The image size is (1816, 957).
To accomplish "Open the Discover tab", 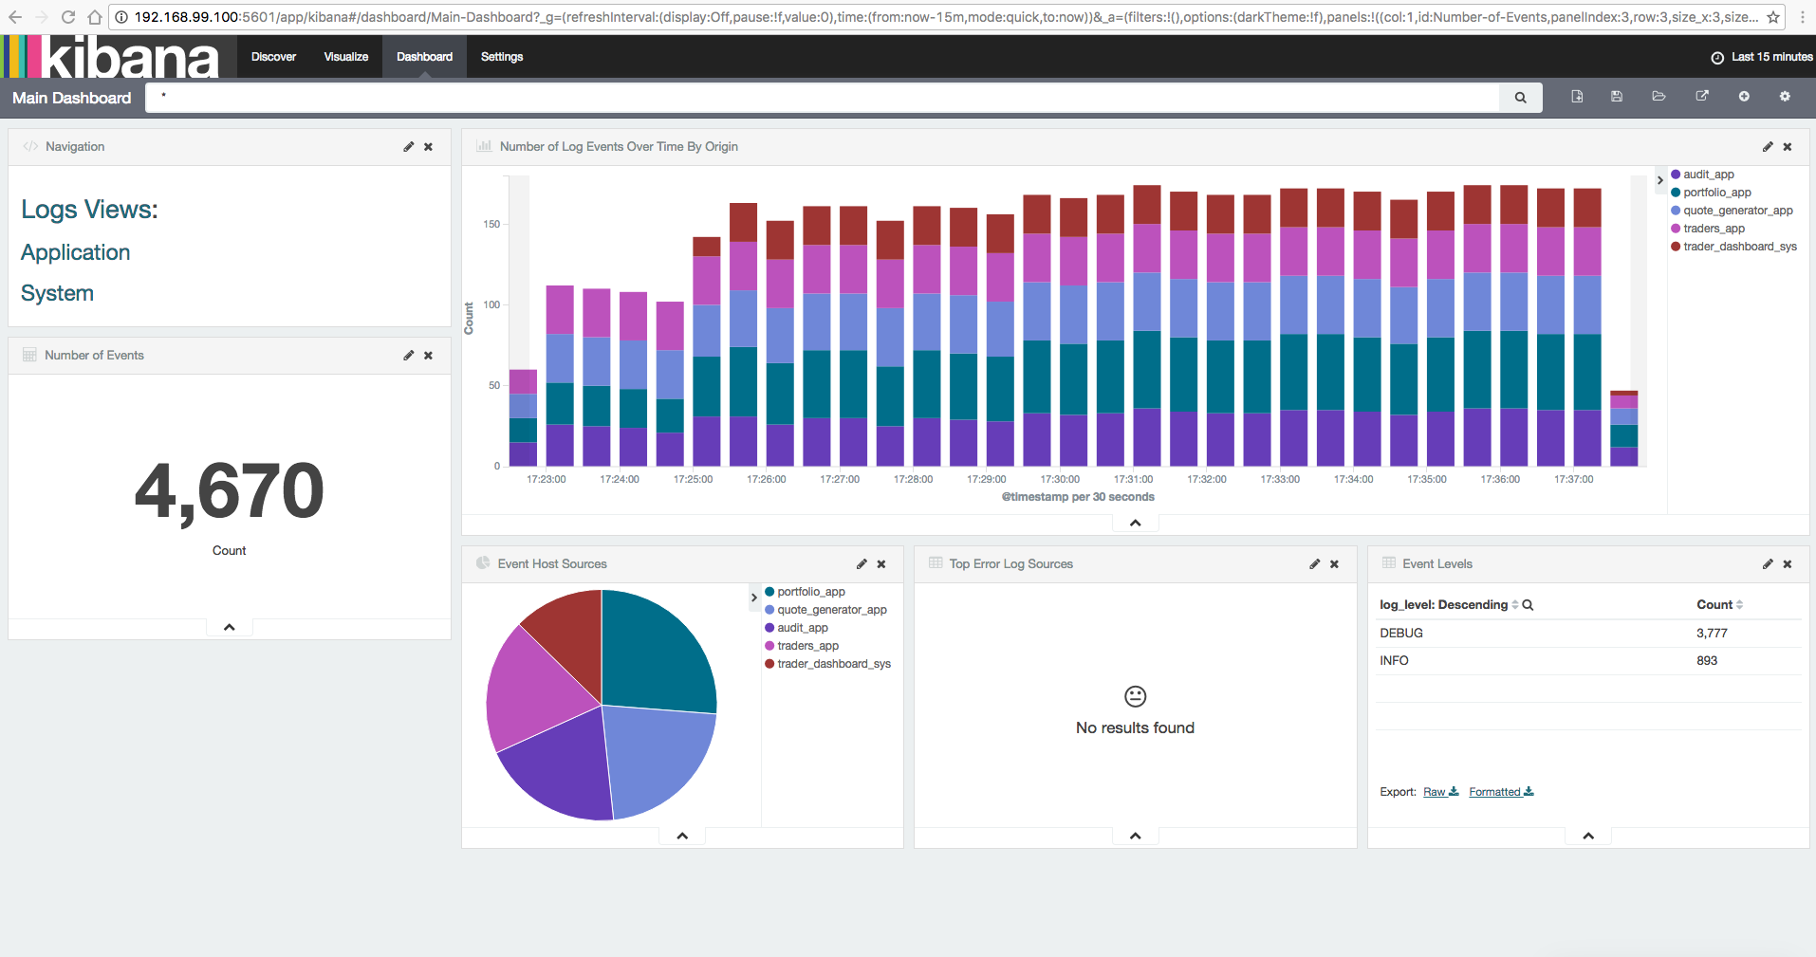I will (273, 57).
